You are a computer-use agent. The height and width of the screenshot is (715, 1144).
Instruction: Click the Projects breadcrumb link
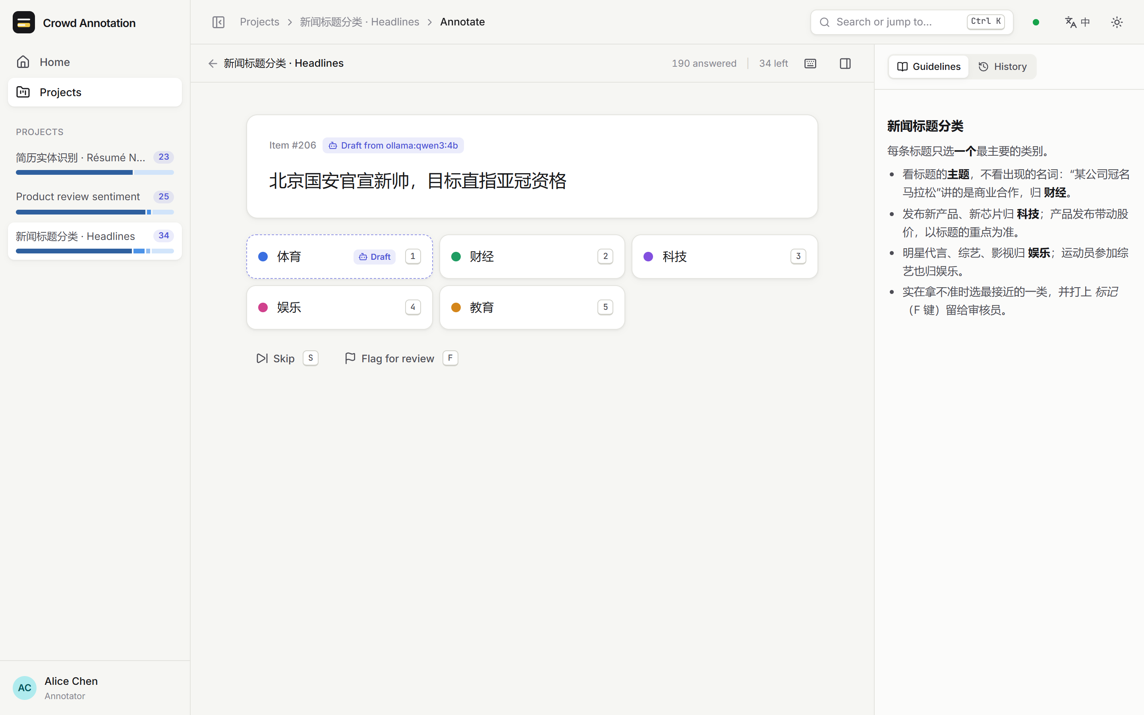259,22
